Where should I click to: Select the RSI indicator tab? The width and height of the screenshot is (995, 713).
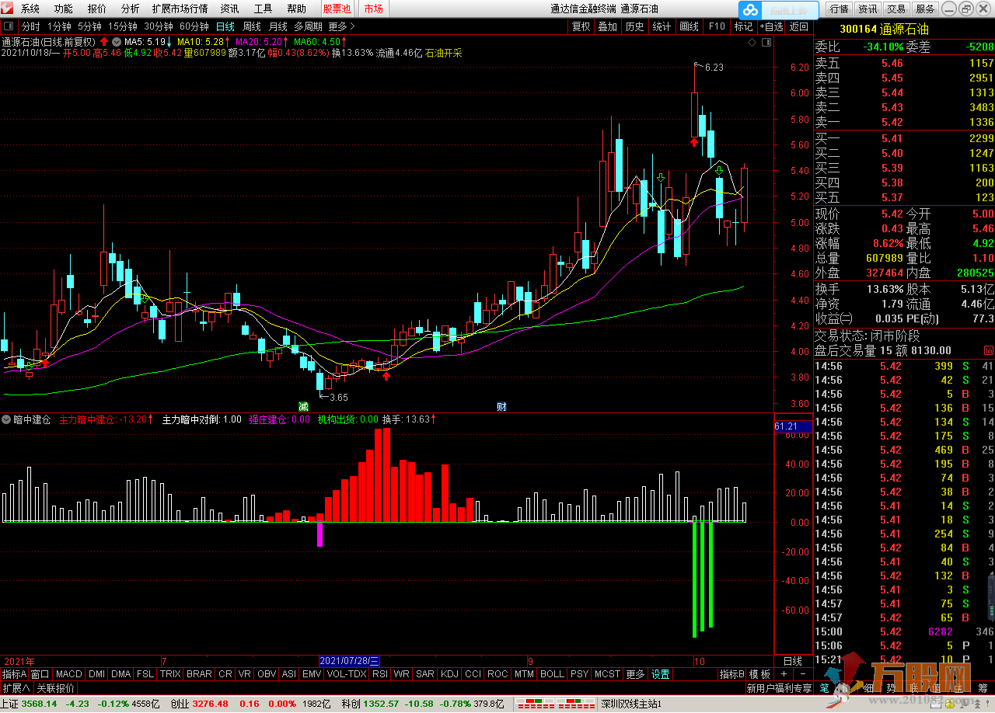point(380,674)
